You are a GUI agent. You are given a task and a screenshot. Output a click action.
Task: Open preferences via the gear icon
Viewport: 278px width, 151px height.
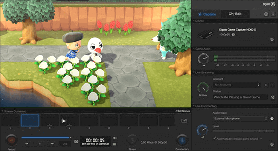tap(266, 14)
